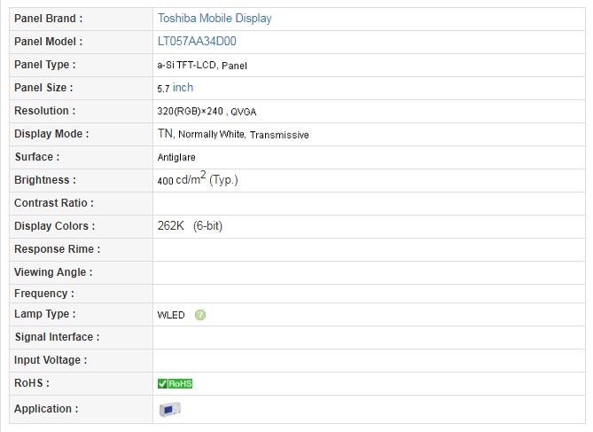This screenshot has width=593, height=432.
Task: Click the 320(RGB)×240, QVGA value
Action: pos(207,112)
